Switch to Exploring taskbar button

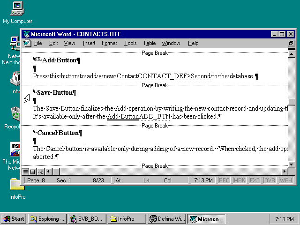(47, 219)
